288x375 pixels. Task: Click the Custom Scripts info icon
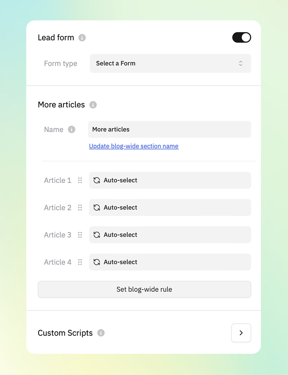(101, 333)
